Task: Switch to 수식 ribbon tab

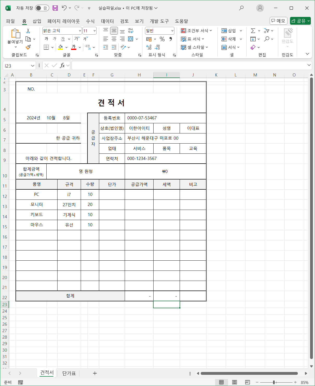Action: [x=90, y=21]
